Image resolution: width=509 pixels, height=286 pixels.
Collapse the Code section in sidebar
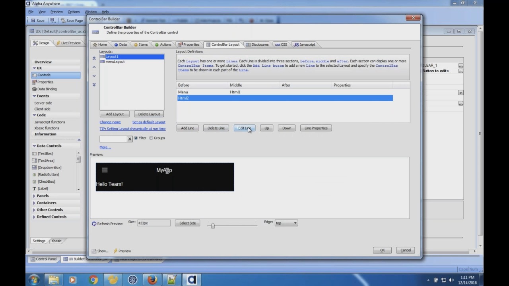click(x=34, y=115)
